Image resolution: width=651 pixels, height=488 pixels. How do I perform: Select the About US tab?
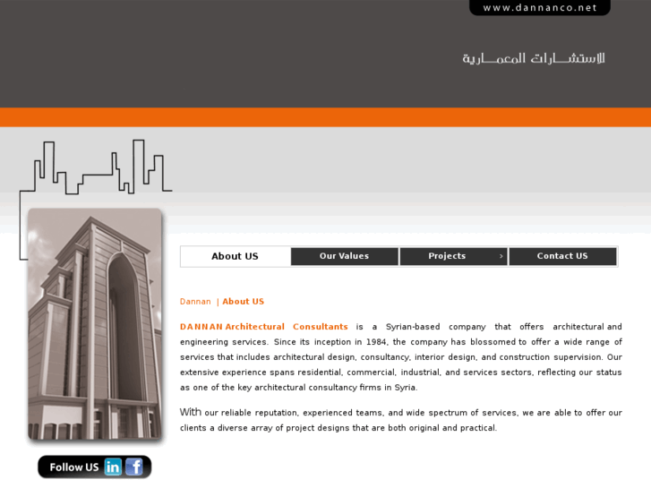click(x=235, y=256)
